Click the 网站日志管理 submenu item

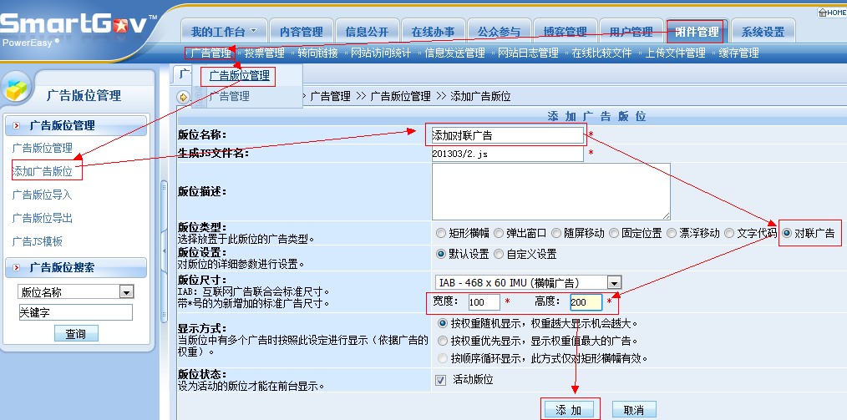528,53
